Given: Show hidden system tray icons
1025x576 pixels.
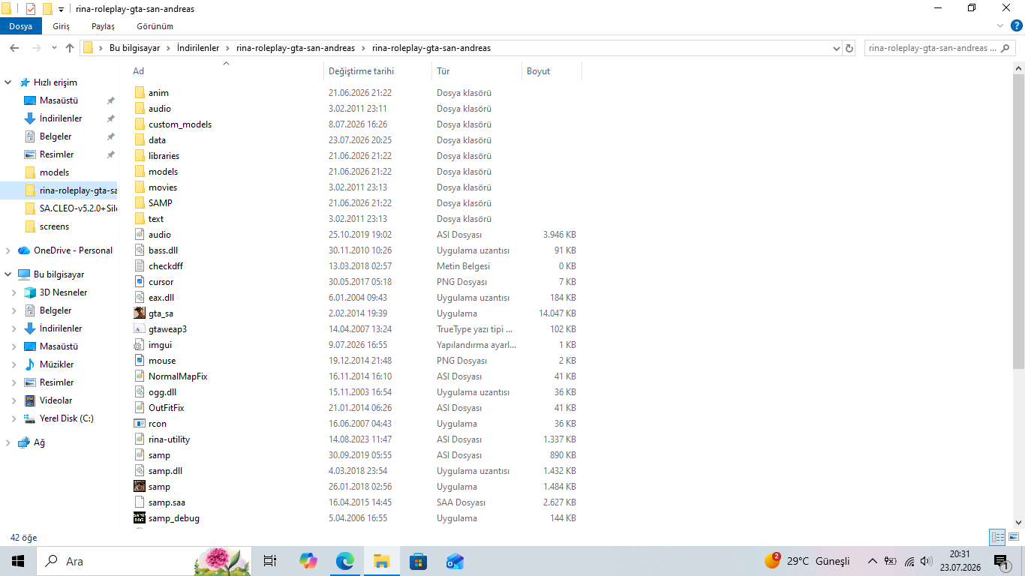Looking at the screenshot, I should point(872,561).
